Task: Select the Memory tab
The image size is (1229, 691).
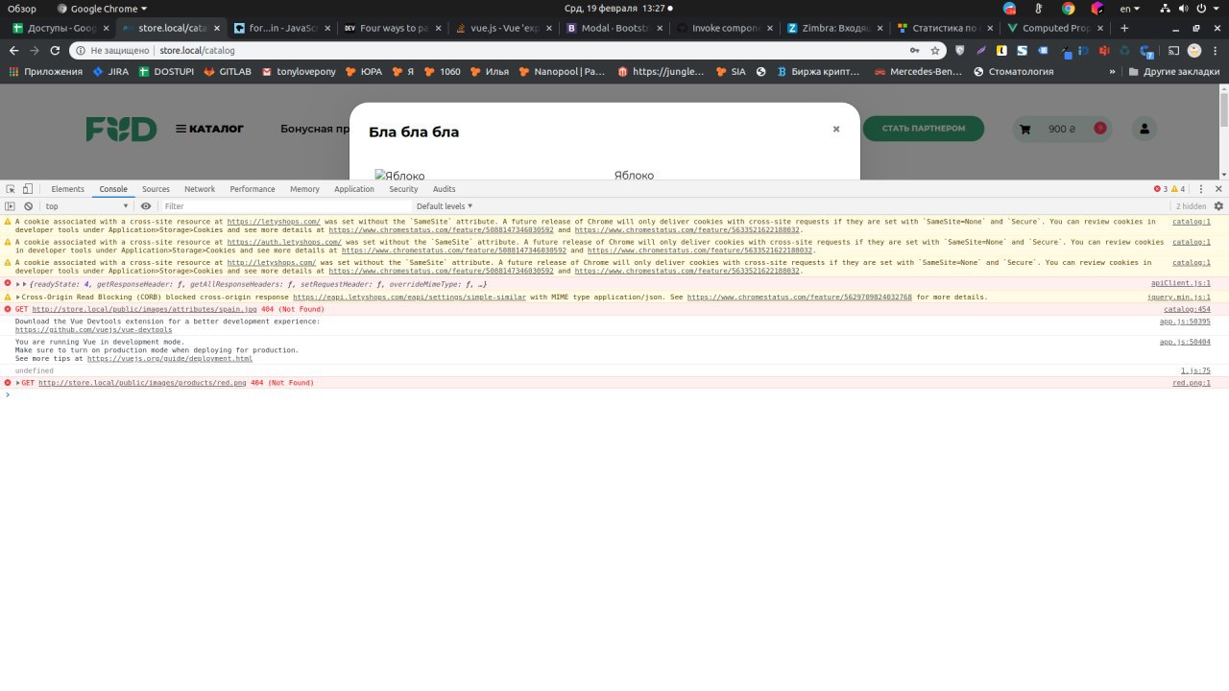Action: coord(304,189)
